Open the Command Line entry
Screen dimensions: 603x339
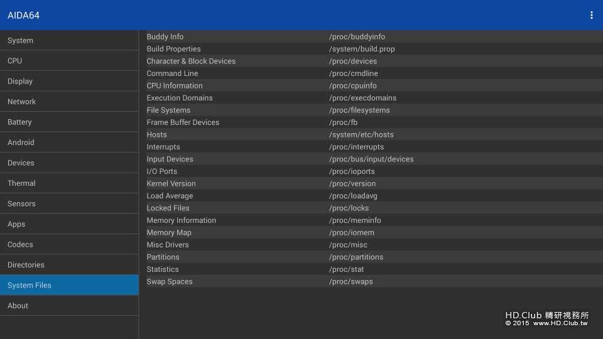coord(374,73)
